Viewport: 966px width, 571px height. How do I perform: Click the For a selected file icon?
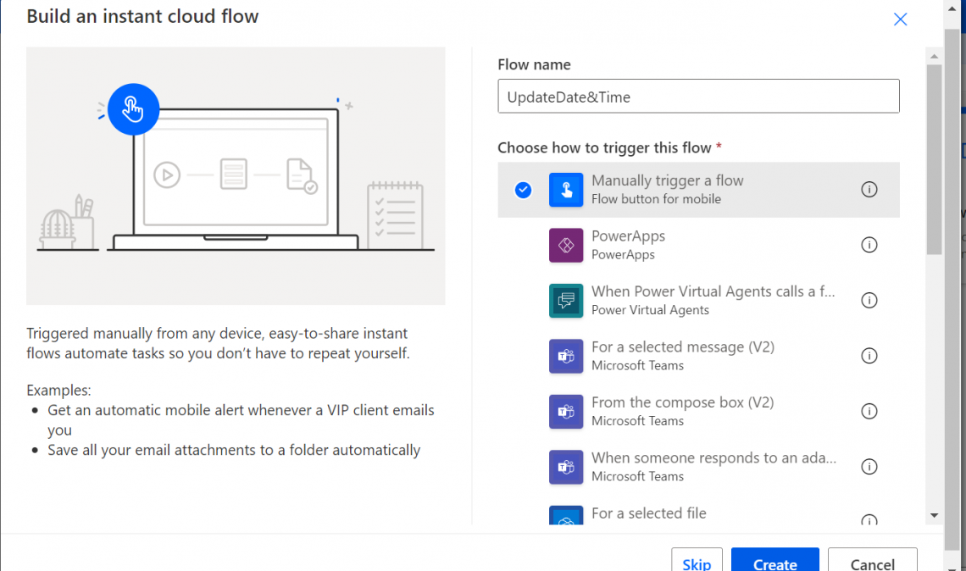click(x=566, y=517)
